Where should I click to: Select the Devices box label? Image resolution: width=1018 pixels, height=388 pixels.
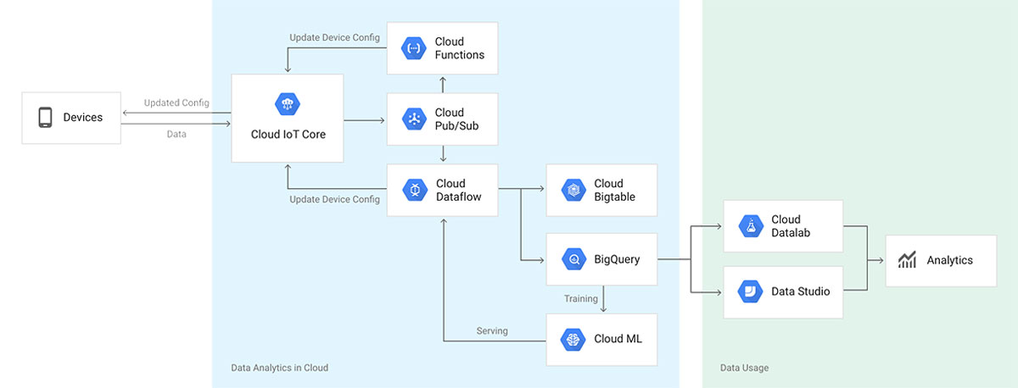83,118
